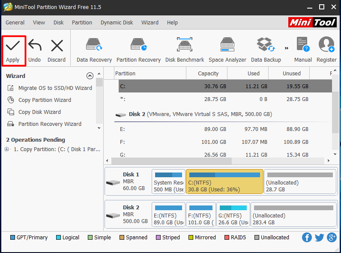Viewport: 341px width, 253px height.
Task: Select the F: partition row
Action: coord(225,142)
